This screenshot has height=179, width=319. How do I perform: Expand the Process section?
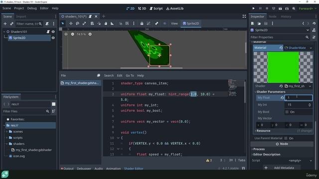click(259, 149)
